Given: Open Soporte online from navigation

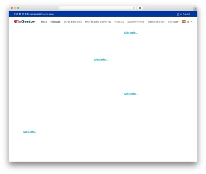Looking at the screenshot, I should click(136, 22).
